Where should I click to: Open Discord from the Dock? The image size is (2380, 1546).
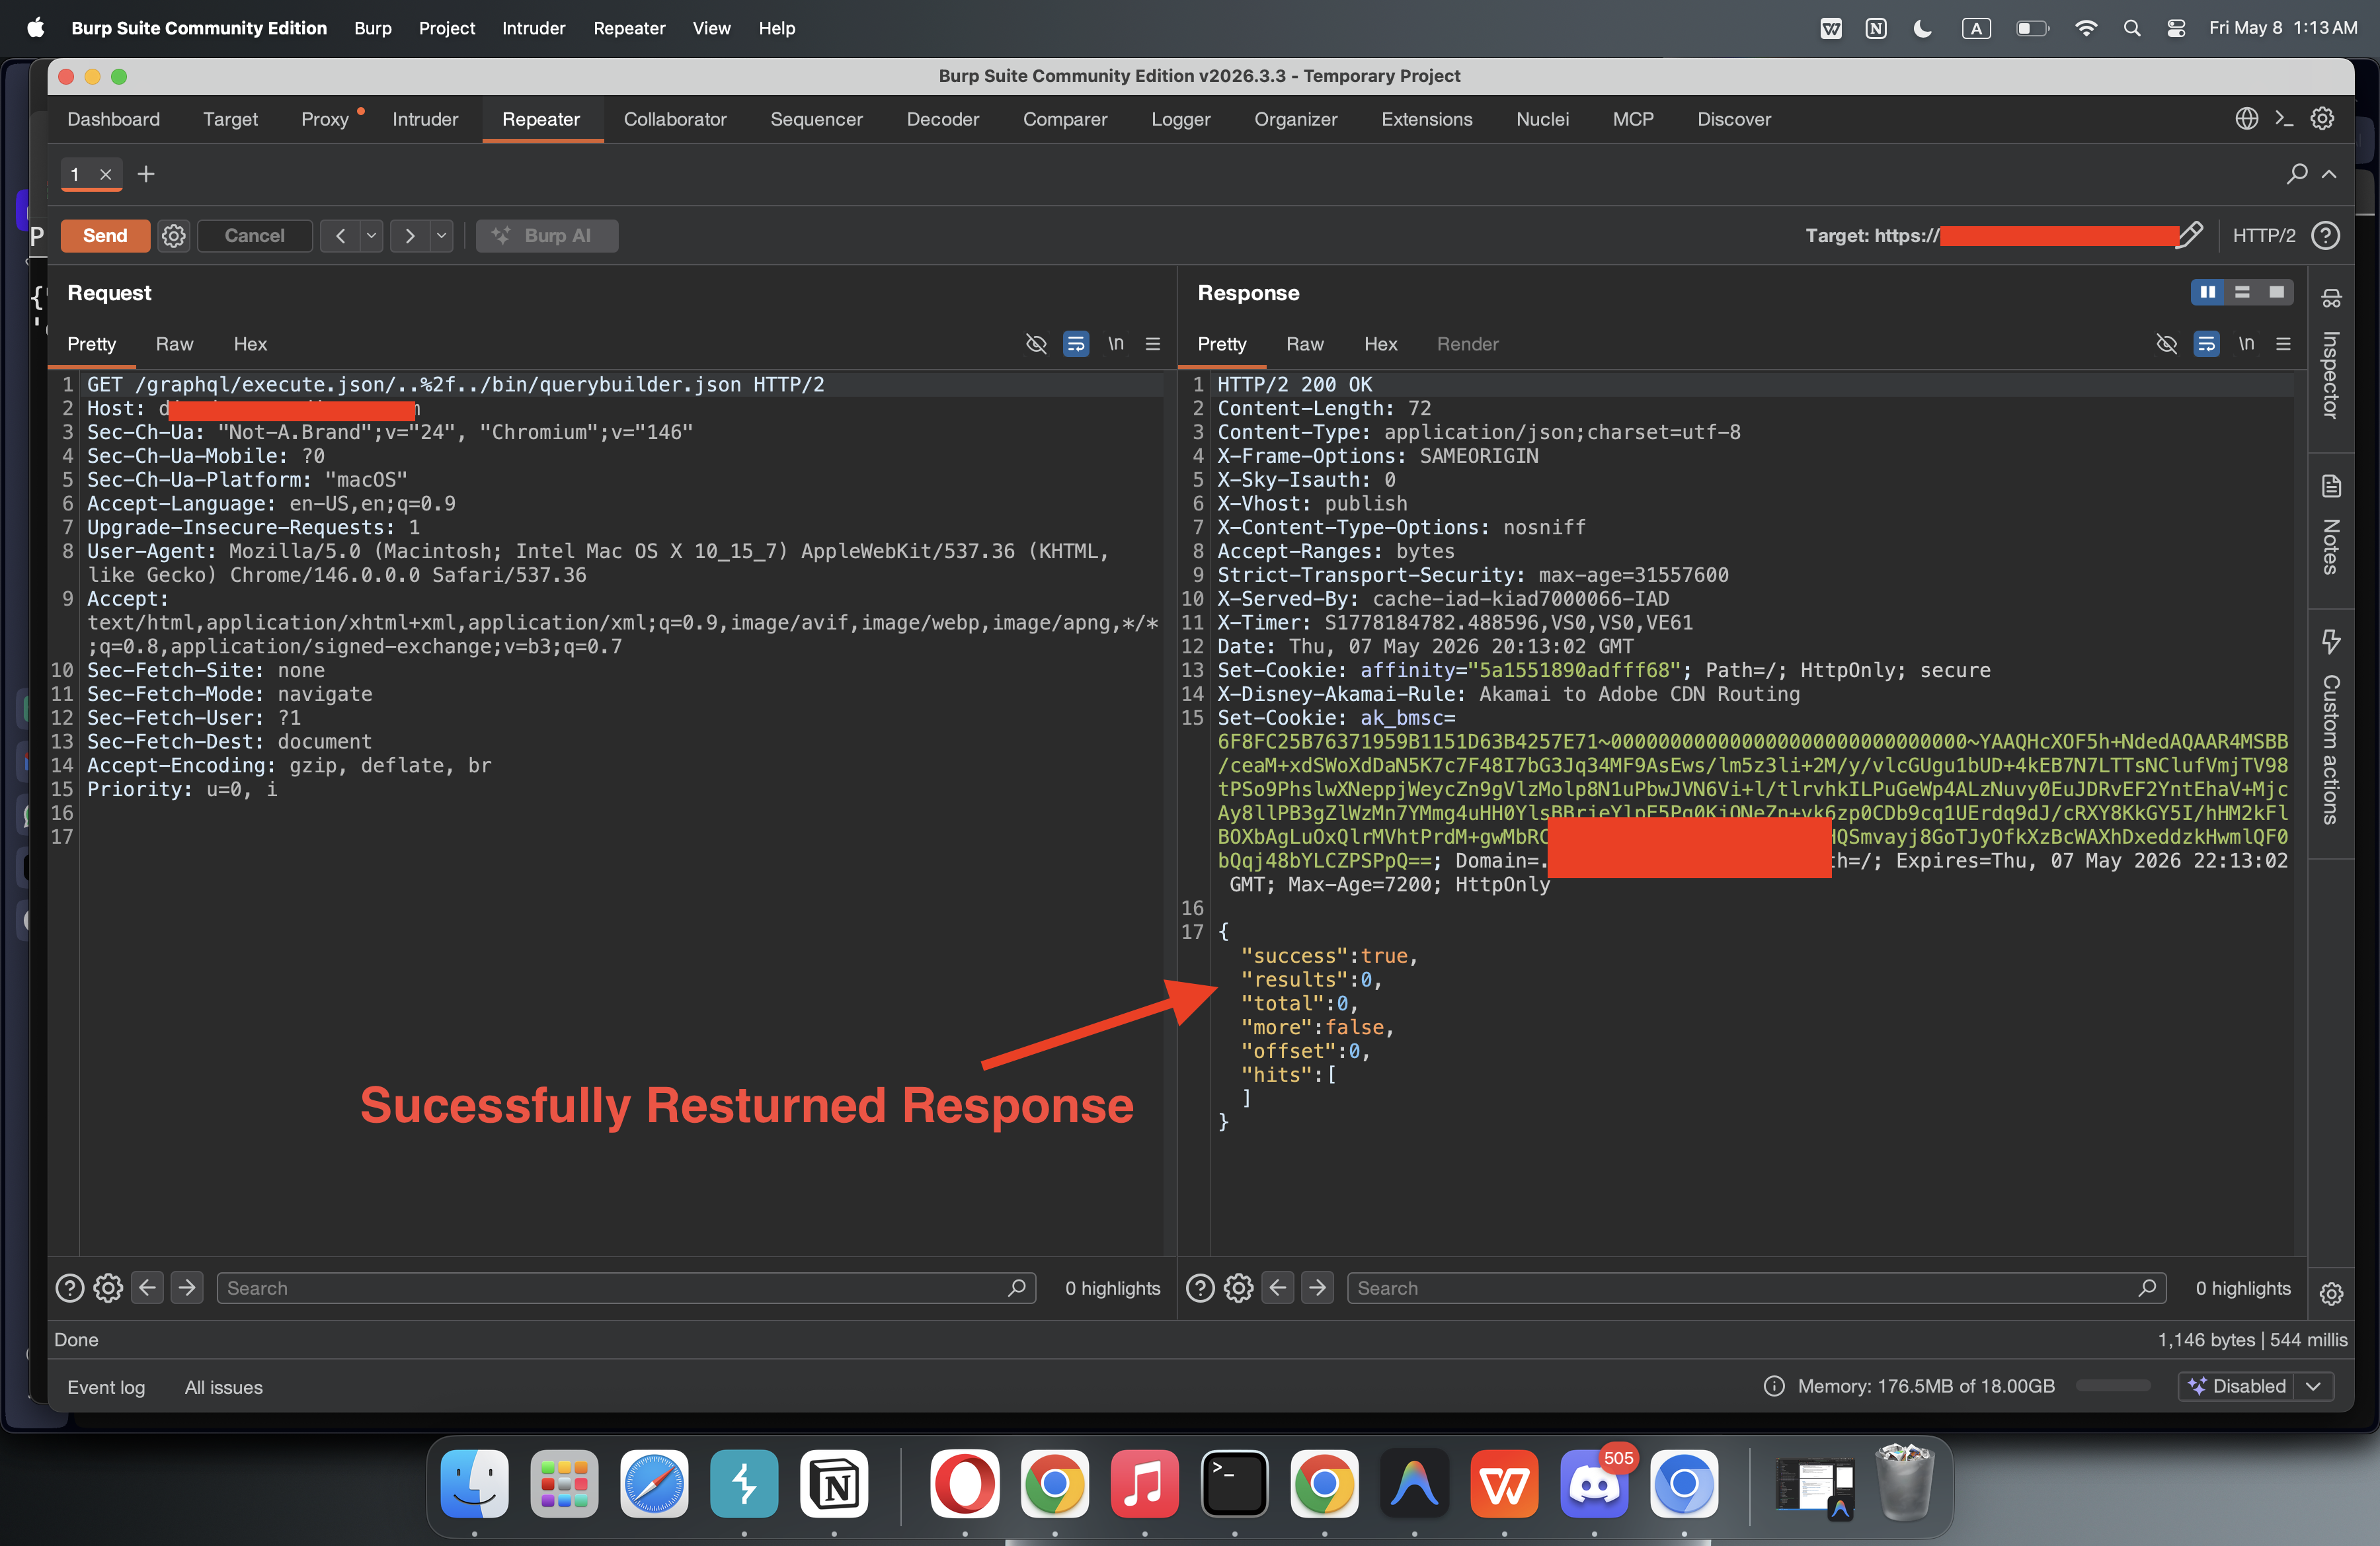point(1594,1483)
